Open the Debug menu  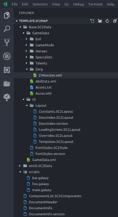click(x=79, y=4)
